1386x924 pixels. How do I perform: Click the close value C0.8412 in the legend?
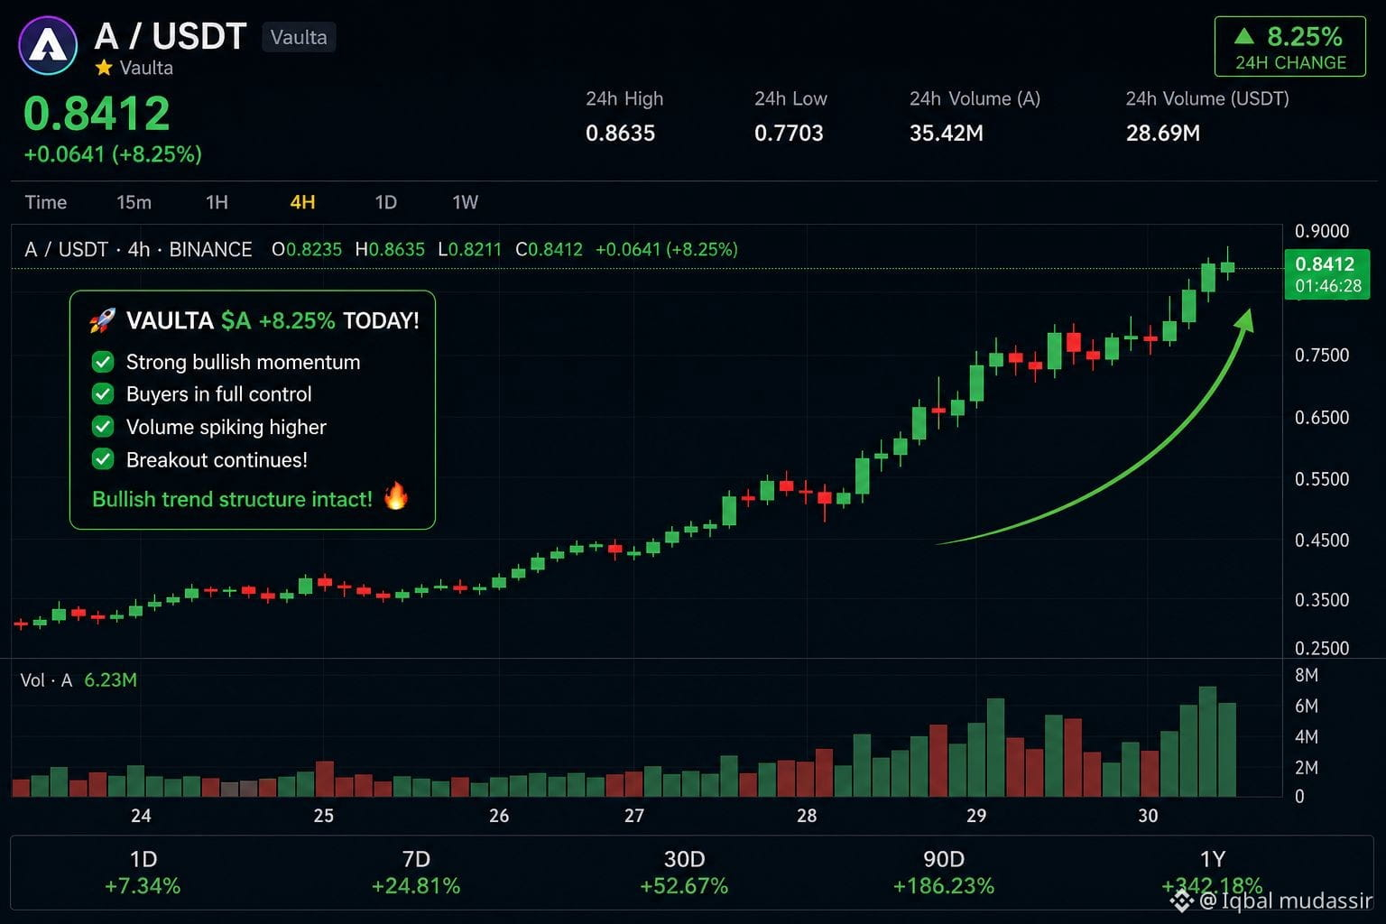(549, 249)
